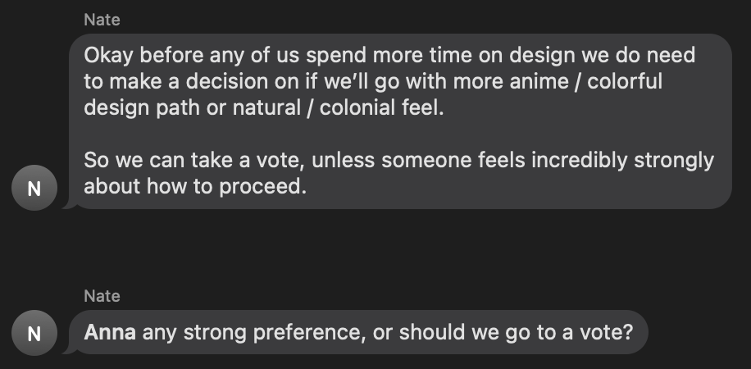Screen dimensions: 751x369
Task: Click Nate's avatar beside the first message
Action: 34,189
